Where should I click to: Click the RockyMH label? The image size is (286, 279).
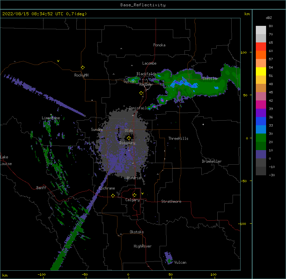(x=81, y=75)
